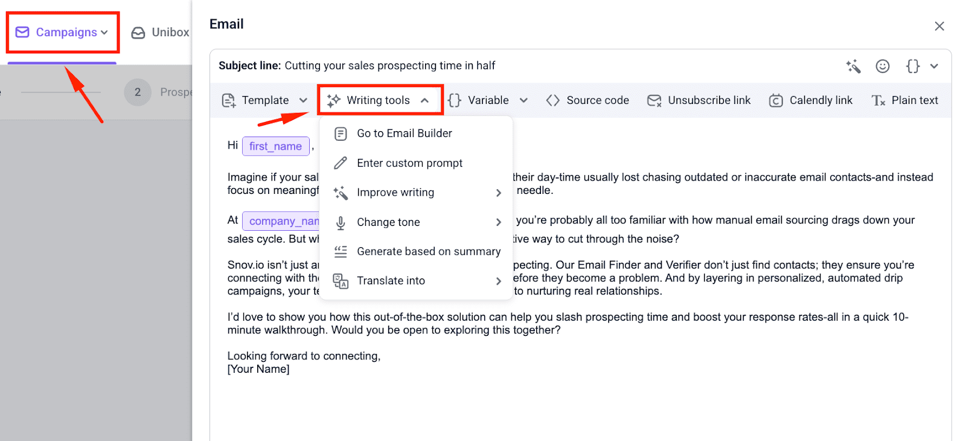
Task: Open the Unibox inbox icon
Action: (x=138, y=33)
